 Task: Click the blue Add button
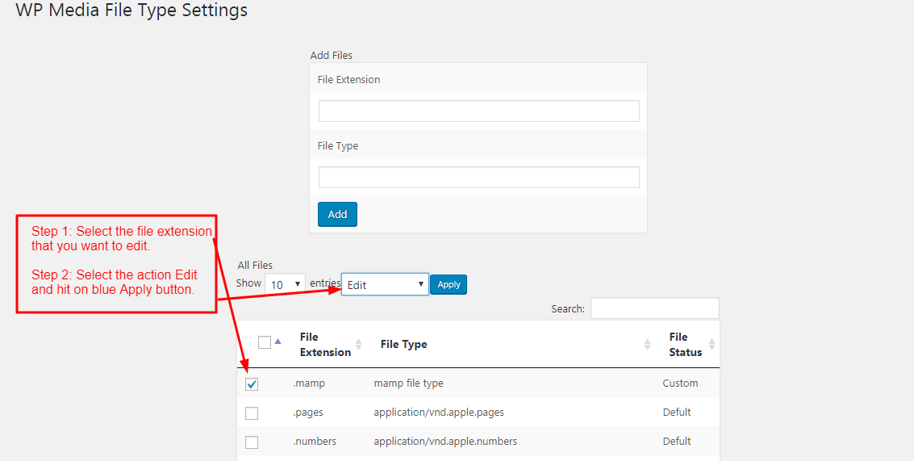(x=337, y=214)
